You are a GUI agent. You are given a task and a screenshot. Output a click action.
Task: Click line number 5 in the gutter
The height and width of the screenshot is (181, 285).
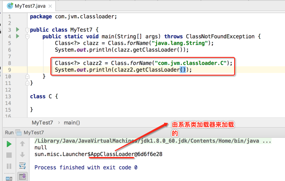tap(9, 43)
